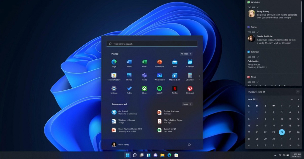Viewport: 304px width, 159px height.
Task: Expand the WhatsApp notification chevron
Action: point(258,7)
